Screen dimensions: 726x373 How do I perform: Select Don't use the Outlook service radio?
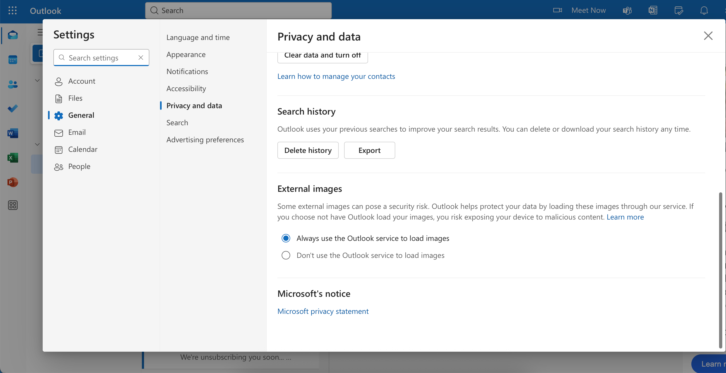286,255
